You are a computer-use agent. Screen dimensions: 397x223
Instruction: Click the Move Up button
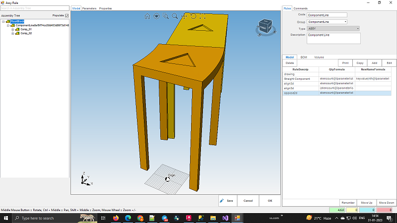[366, 203]
